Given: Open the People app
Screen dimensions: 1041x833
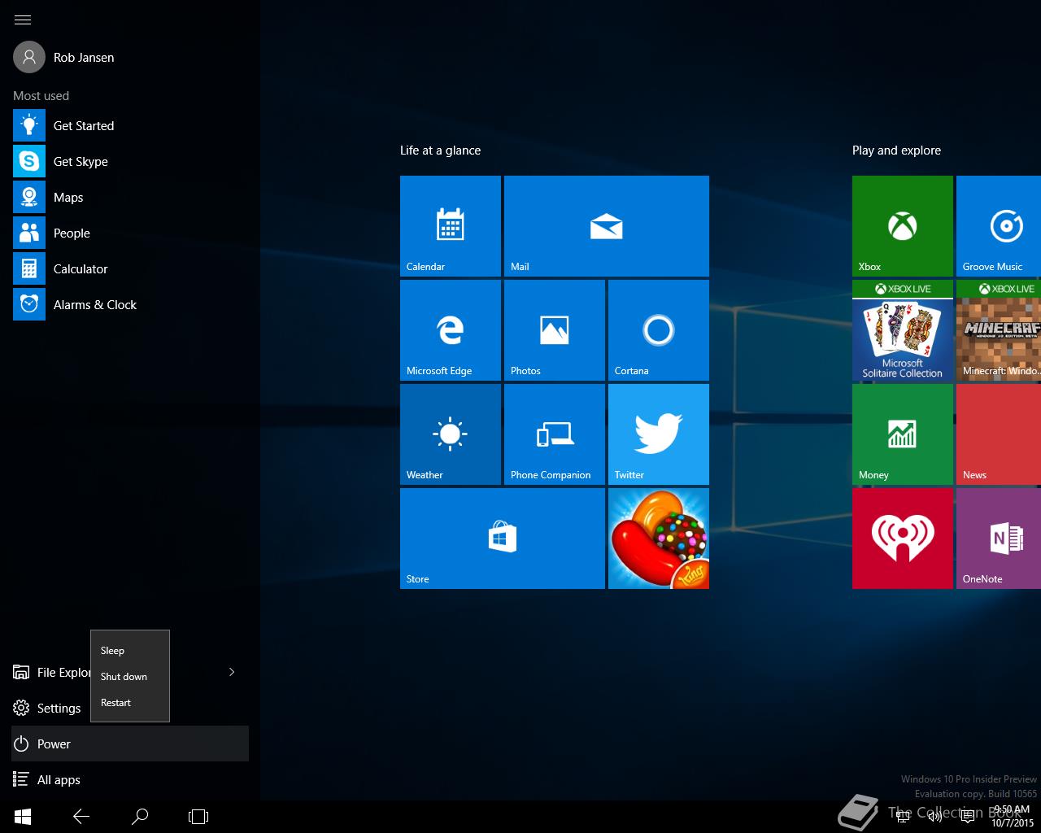Looking at the screenshot, I should 130,233.
